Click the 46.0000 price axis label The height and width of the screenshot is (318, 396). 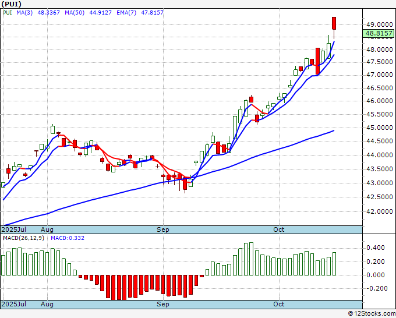tap(380, 101)
